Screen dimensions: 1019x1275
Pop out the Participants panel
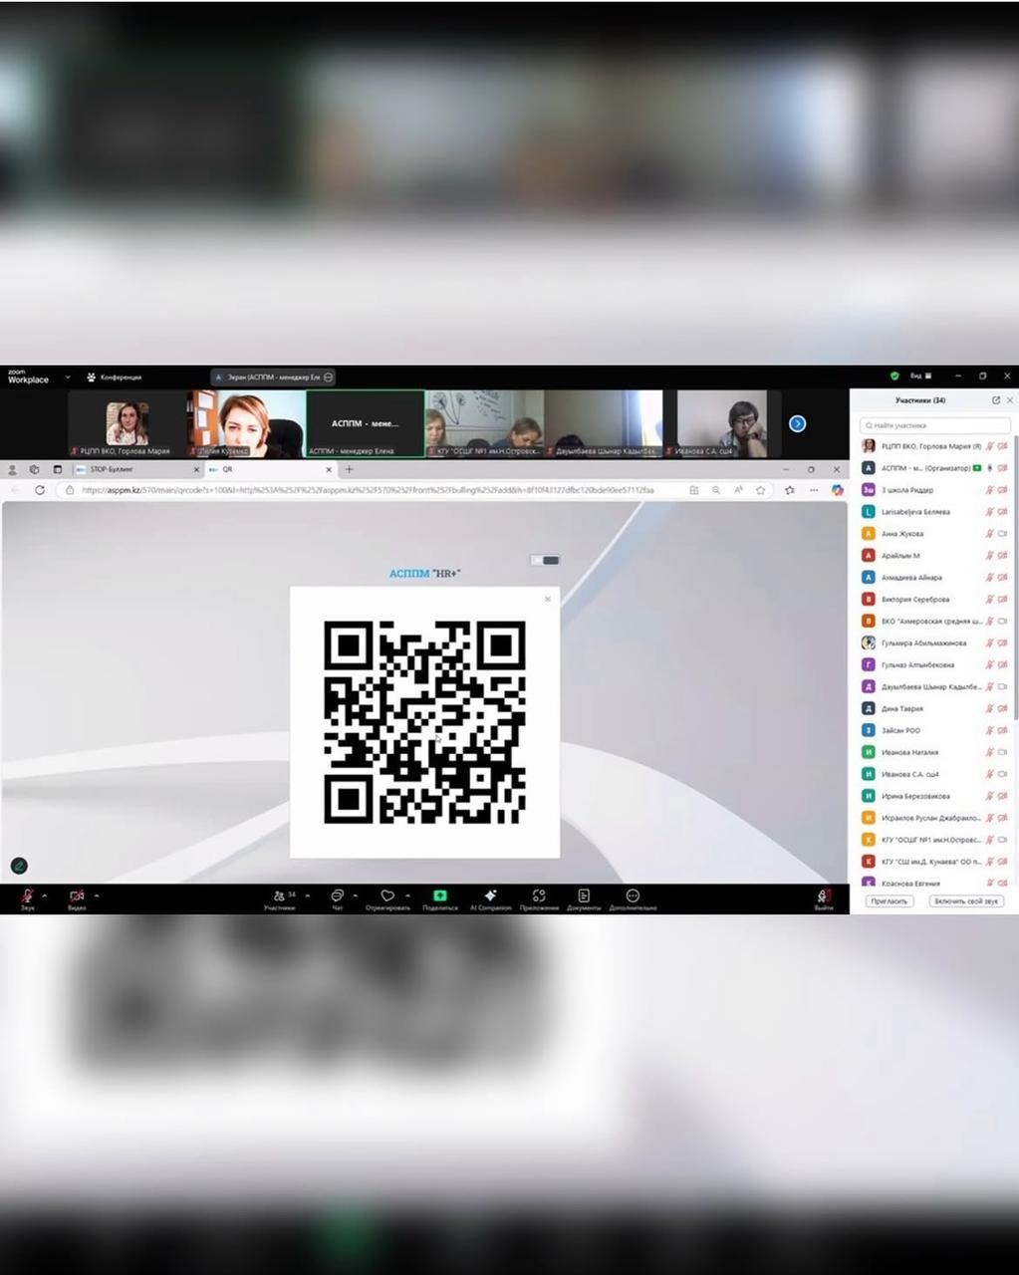[x=995, y=400]
